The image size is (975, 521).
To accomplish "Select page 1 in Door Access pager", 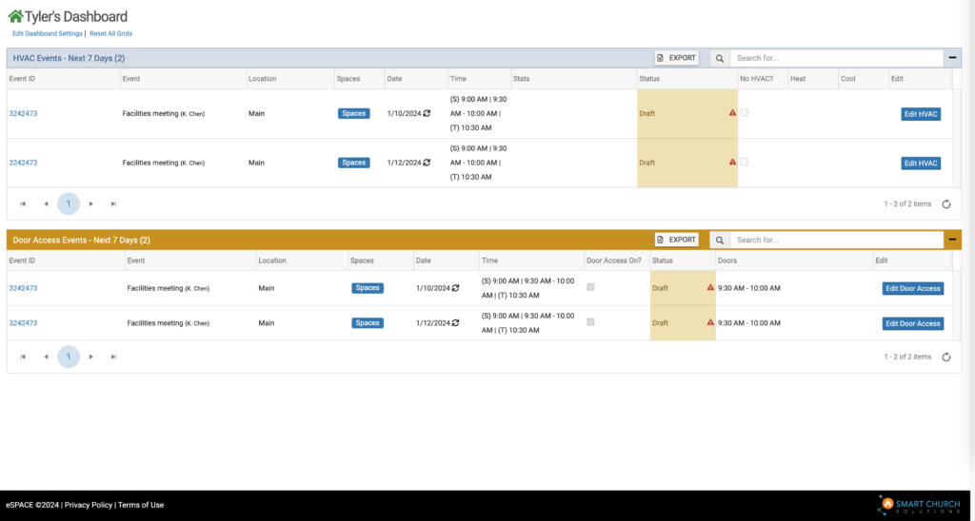I will [69, 357].
